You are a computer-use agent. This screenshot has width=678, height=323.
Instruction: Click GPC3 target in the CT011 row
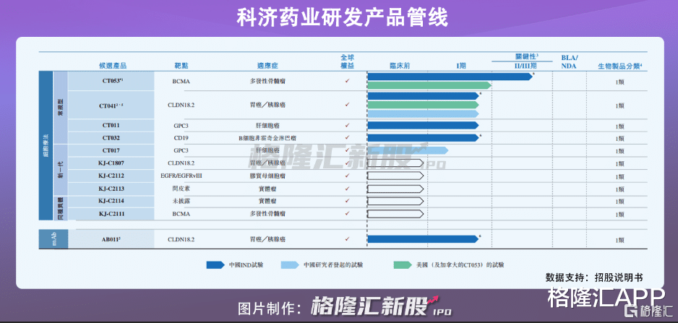click(181, 126)
